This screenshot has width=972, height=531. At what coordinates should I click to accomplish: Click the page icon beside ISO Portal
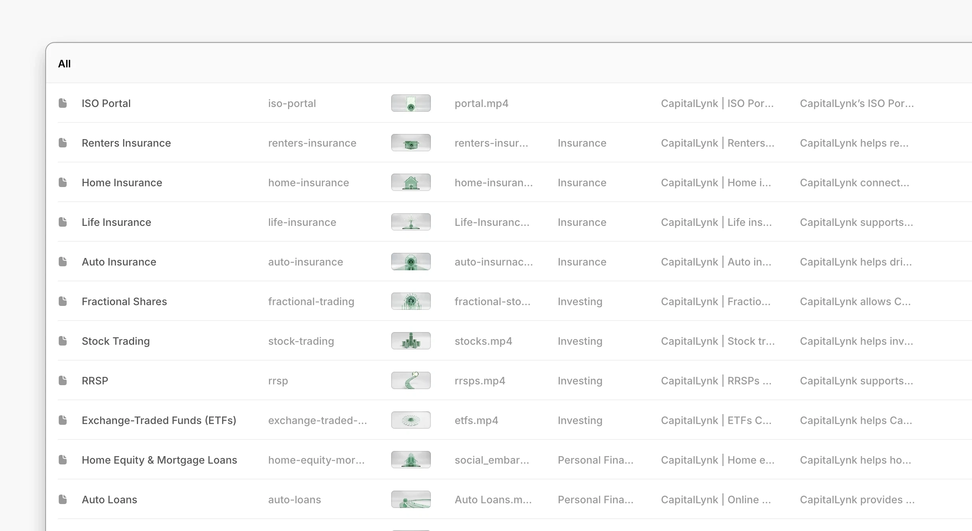(x=63, y=103)
